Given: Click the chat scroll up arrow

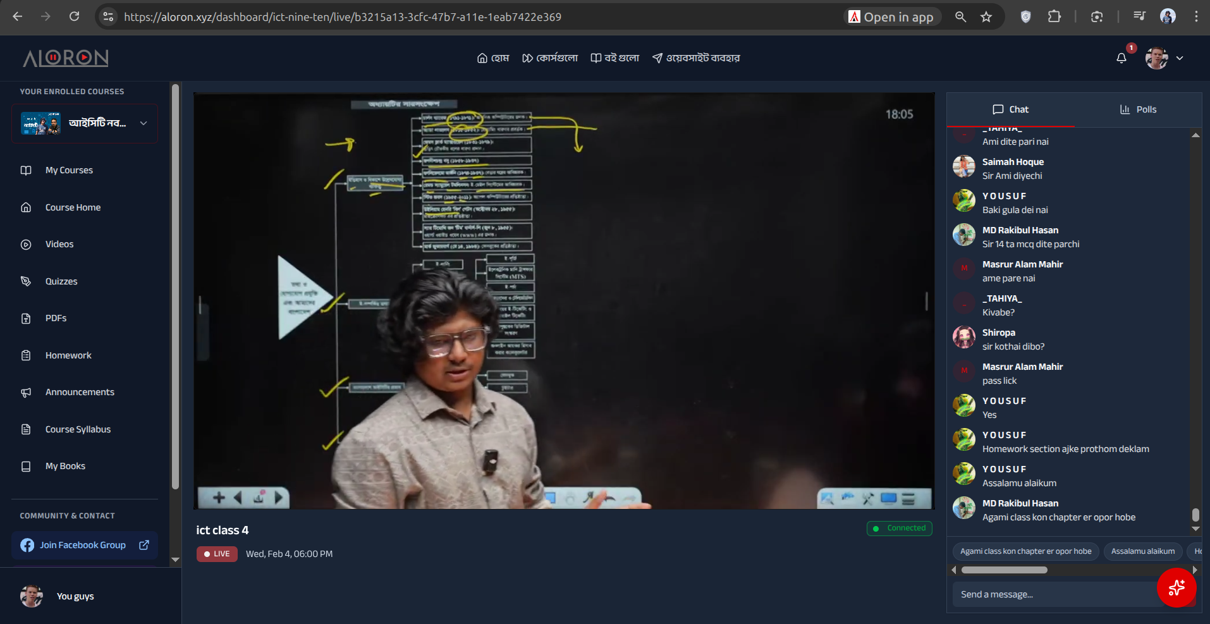Looking at the screenshot, I should coord(1195,135).
